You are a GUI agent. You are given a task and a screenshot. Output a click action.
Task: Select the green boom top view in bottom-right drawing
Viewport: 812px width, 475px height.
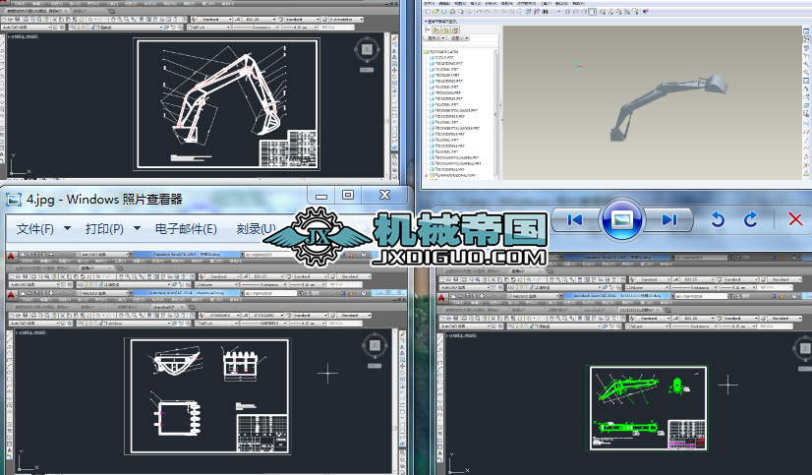coord(628,428)
